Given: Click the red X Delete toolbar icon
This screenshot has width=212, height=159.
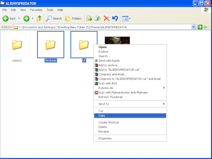Looking at the screenshot, I should pos(107,18).
